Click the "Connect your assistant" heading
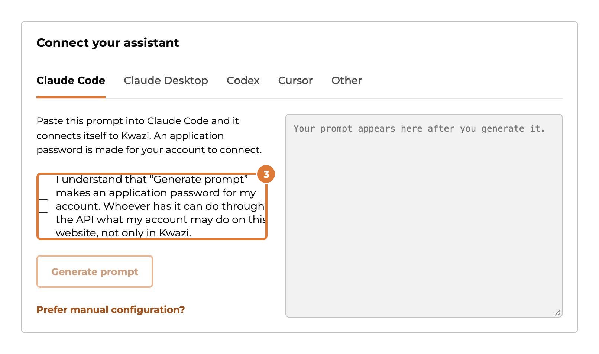Image resolution: width=599 pixels, height=354 pixels. [108, 43]
